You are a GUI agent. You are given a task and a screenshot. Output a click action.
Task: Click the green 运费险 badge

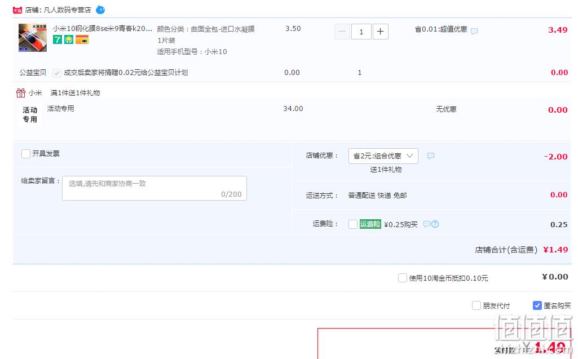click(x=370, y=224)
